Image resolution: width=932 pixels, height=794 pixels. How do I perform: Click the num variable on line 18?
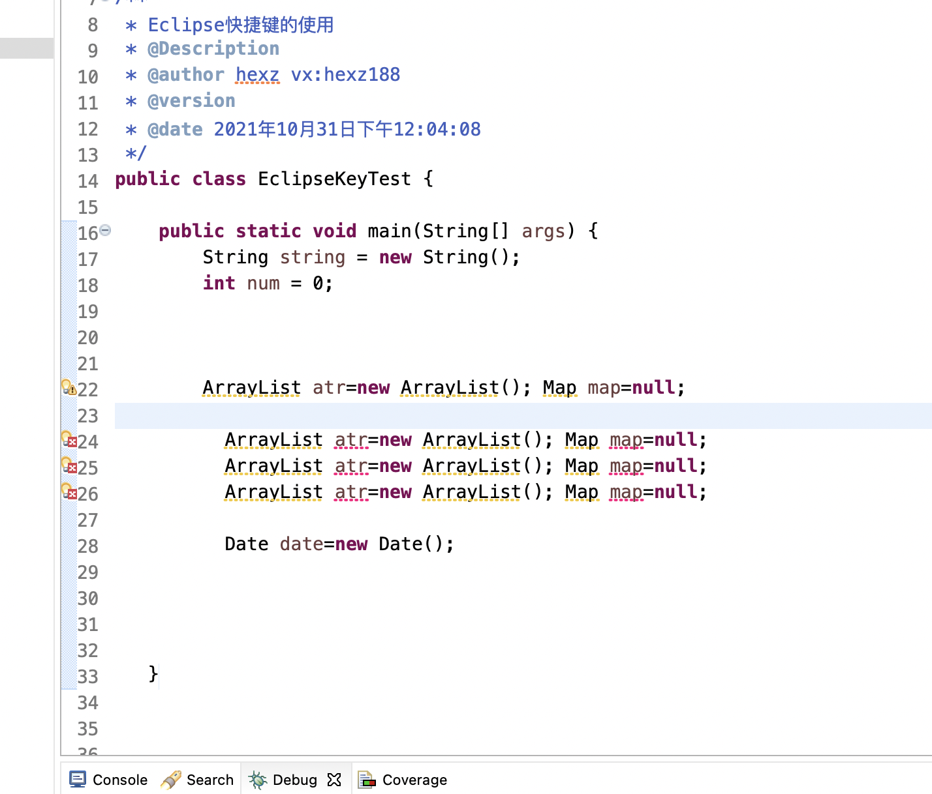pos(263,284)
